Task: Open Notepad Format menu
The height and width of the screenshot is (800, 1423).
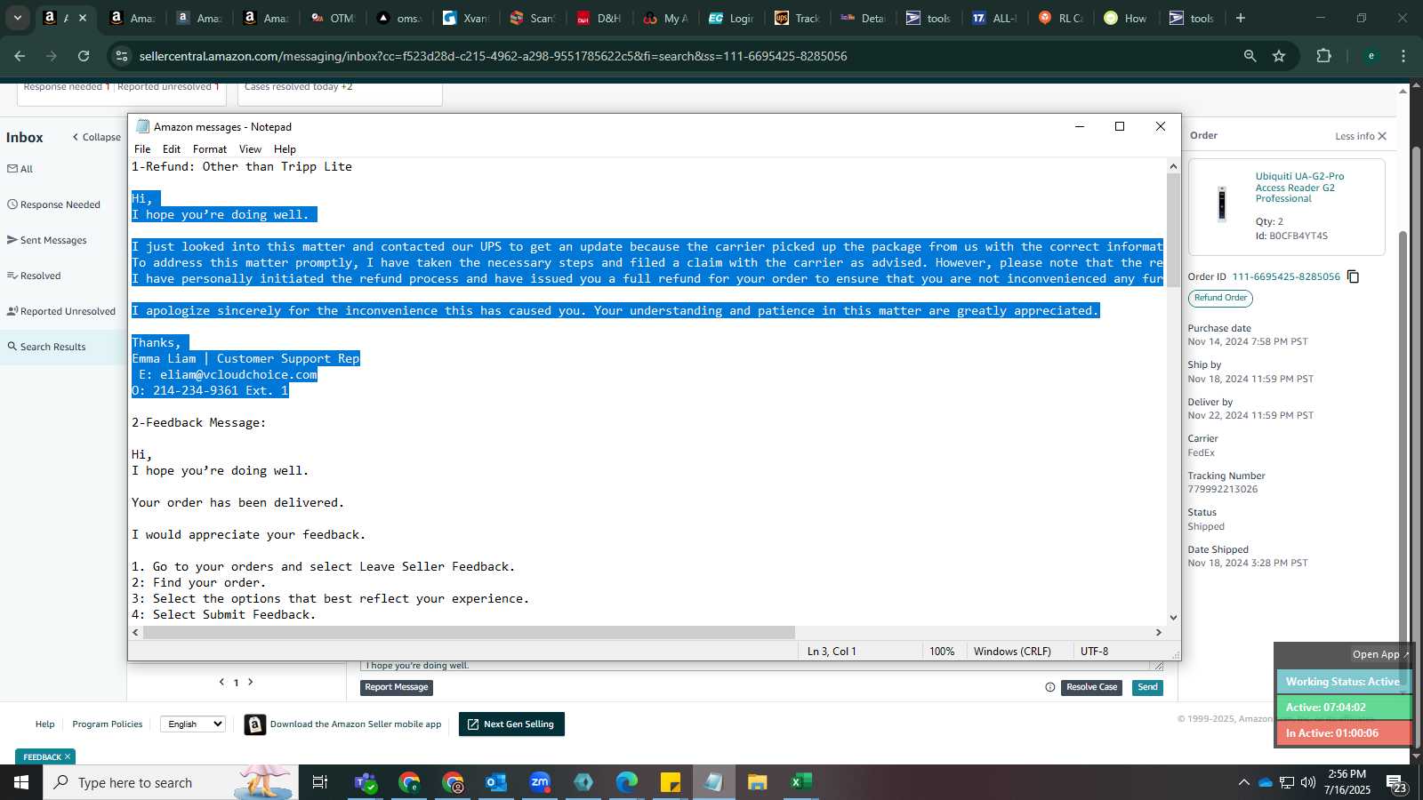Action: tap(210, 149)
